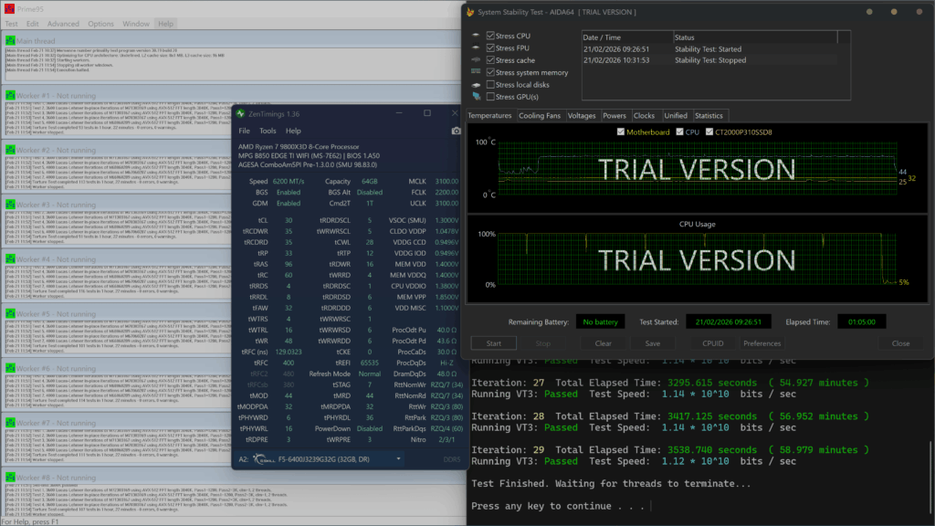Switch to the Cooling Fans tab
935x526 pixels.
pyautogui.click(x=539, y=116)
